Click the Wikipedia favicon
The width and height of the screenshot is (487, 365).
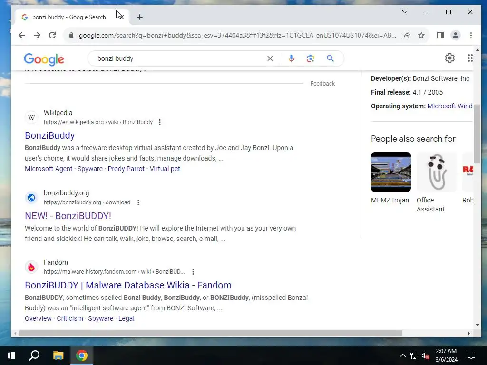(x=31, y=118)
